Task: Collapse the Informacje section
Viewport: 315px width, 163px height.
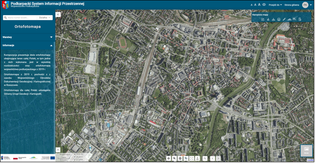Action: pyautogui.click(x=28, y=45)
